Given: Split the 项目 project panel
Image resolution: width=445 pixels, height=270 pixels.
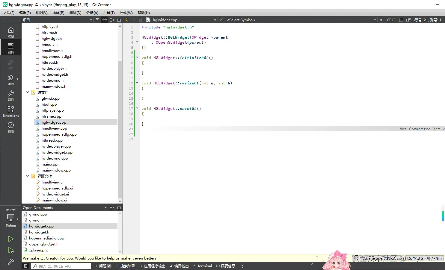Looking at the screenshot, I should [x=112, y=20].
